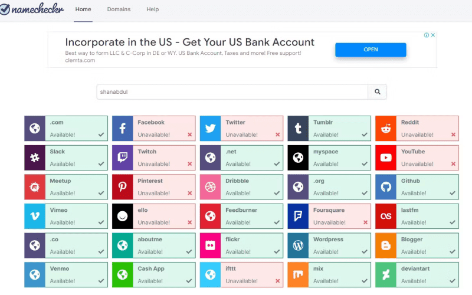This screenshot has height=295, width=472.
Task: Click the Twitter bird icon
Action: 211,129
